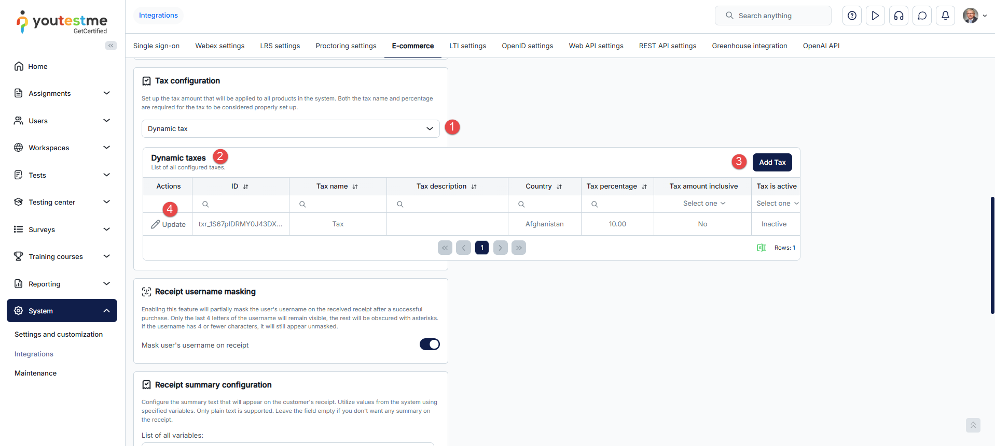This screenshot has height=446, width=995.
Task: Switch to Proctoring settings tab
Action: point(346,46)
